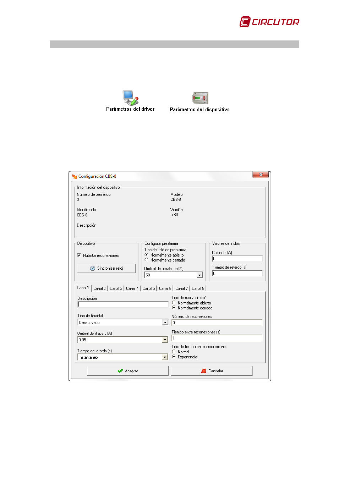339x479 pixels.
Task: Open the Canal 8 tab
Action: [198, 288]
